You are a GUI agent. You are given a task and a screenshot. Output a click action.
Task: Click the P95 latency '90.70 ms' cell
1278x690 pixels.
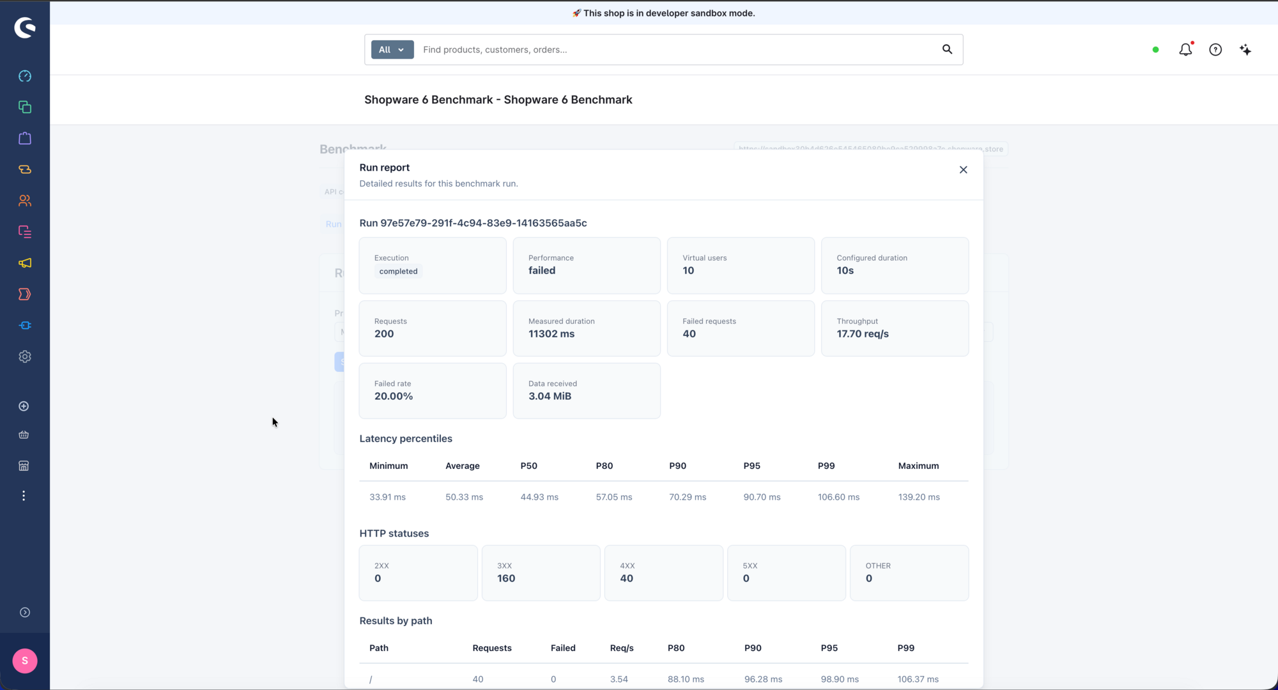coord(762,497)
